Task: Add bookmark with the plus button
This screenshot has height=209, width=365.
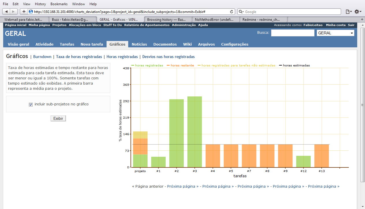Action: pos(24,12)
